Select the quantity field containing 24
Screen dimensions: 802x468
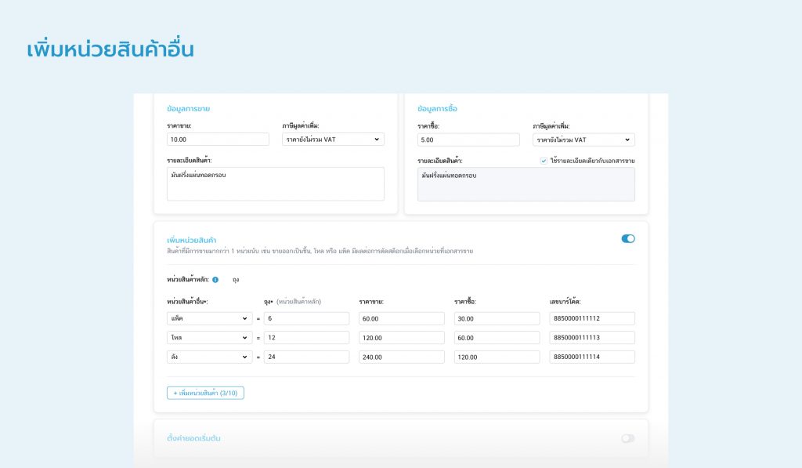tap(306, 357)
